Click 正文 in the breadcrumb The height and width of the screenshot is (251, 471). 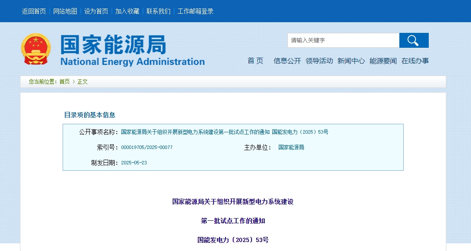click(x=83, y=82)
